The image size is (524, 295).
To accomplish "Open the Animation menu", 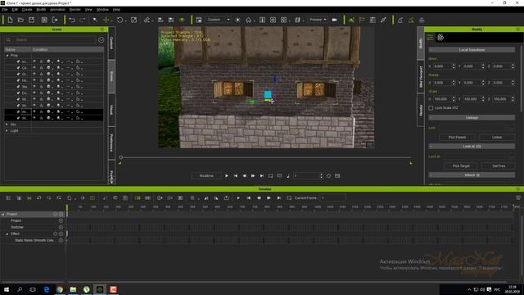I will coord(57,10).
